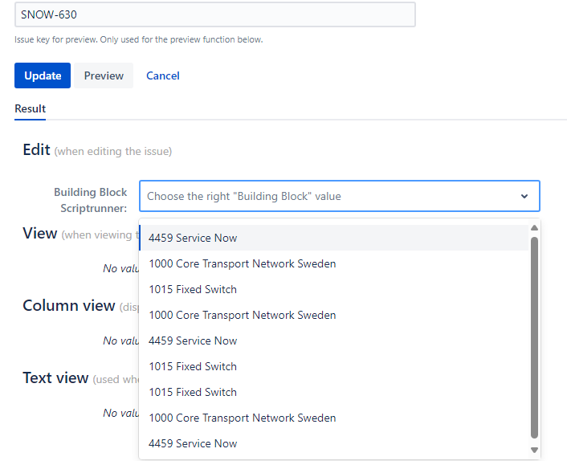Click the Preview button

104,75
